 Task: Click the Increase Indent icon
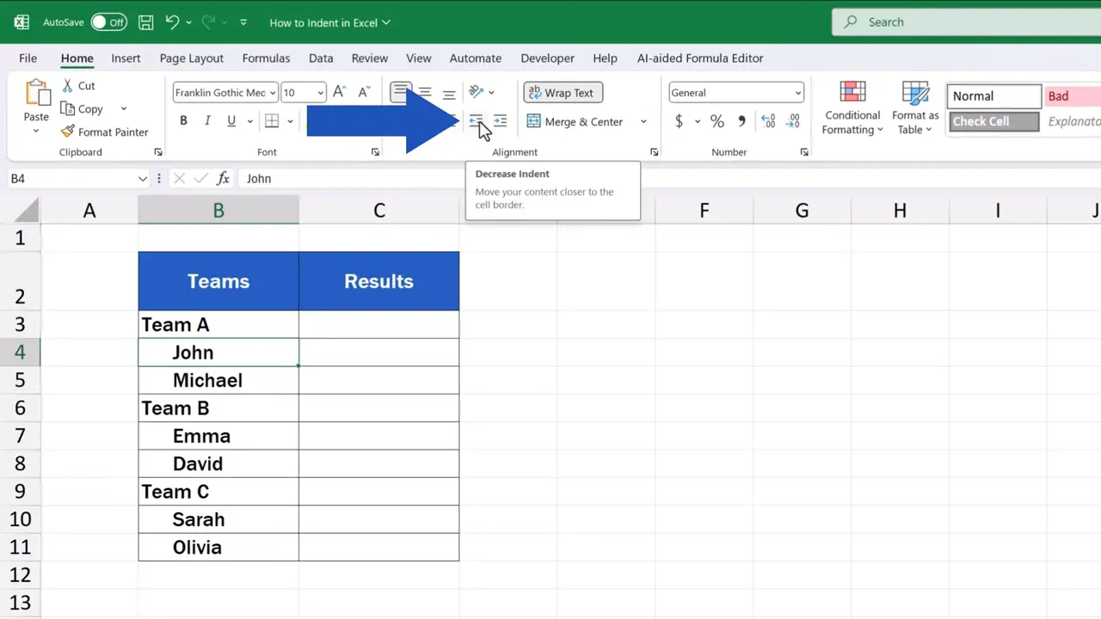500,120
